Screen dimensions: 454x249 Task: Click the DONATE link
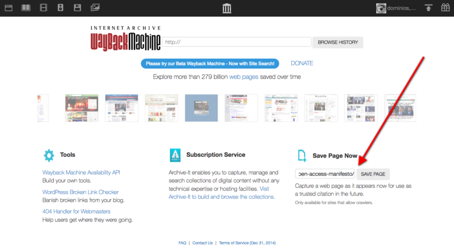coord(302,63)
